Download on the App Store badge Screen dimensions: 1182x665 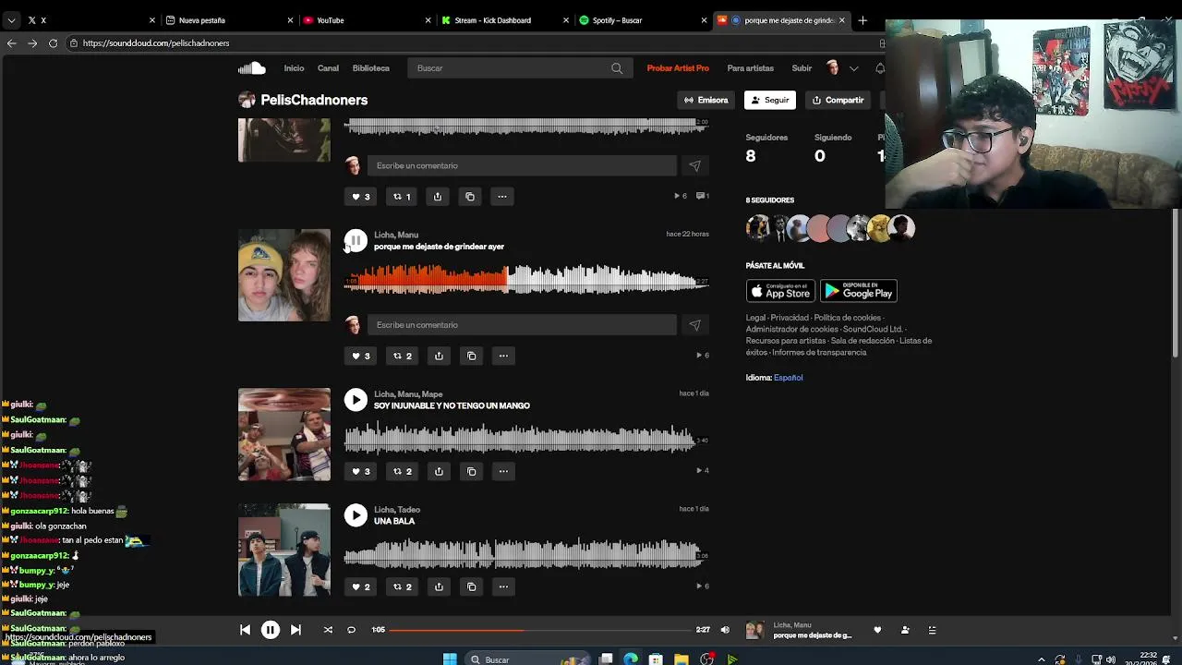coord(780,291)
